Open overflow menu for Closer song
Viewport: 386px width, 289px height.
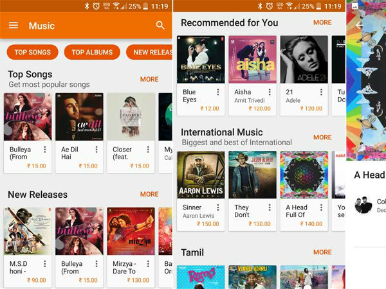[148, 150]
